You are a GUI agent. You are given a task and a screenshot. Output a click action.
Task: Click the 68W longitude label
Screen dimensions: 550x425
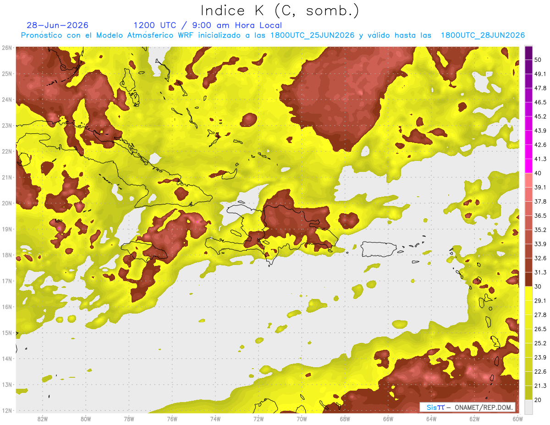coord(345,419)
